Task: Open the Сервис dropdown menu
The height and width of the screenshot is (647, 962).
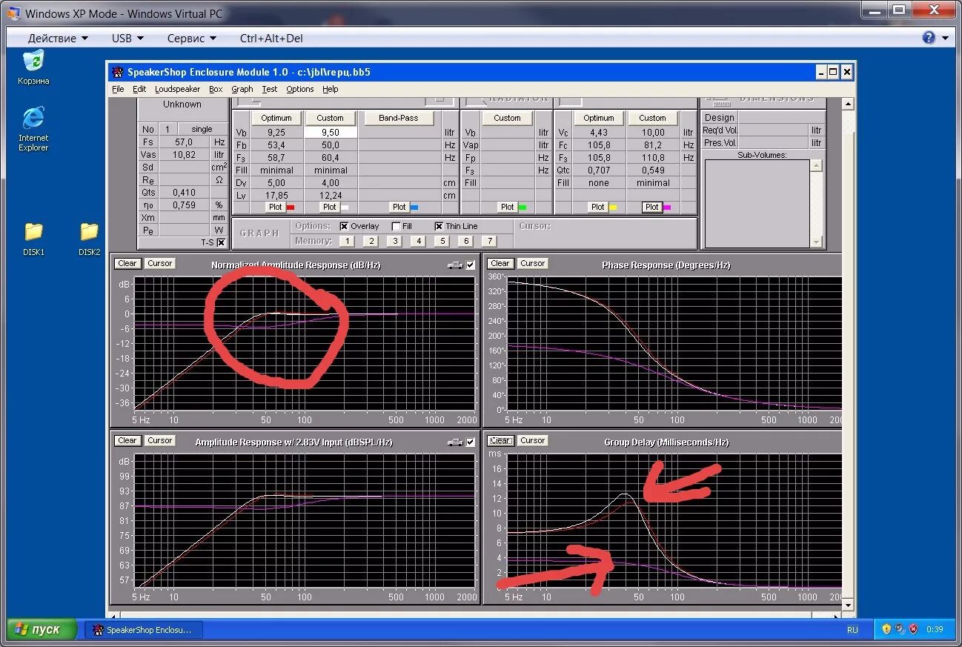Action: pos(192,38)
